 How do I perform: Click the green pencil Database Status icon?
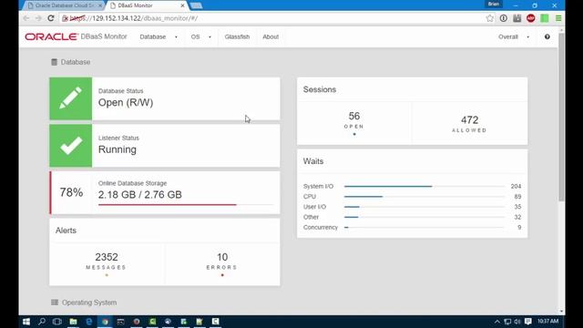[x=71, y=98]
